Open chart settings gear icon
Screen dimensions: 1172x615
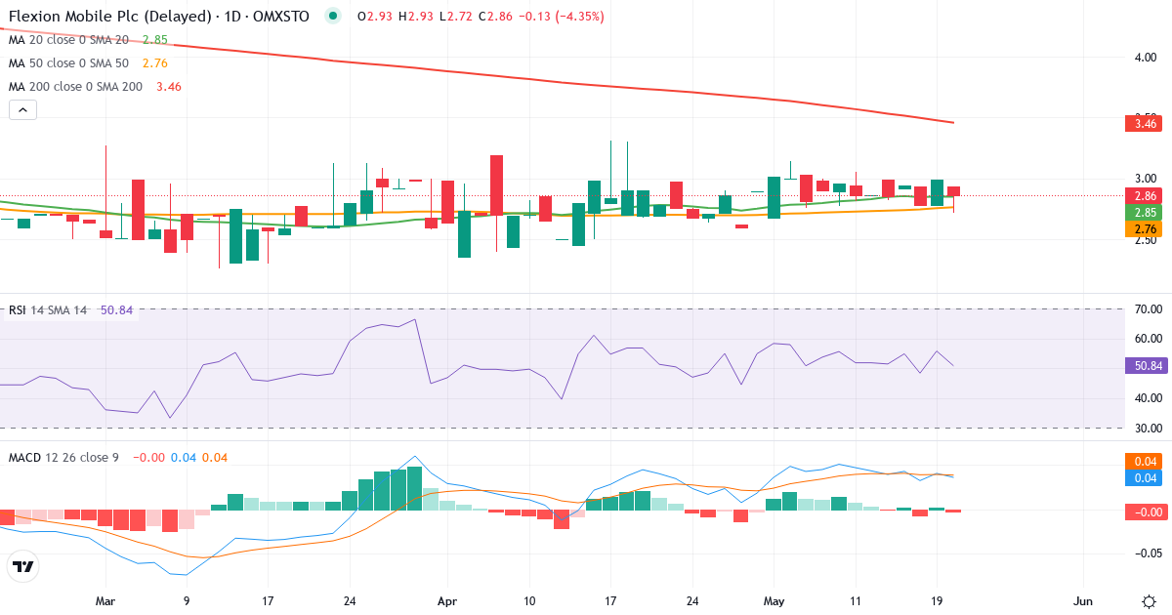(x=1148, y=600)
